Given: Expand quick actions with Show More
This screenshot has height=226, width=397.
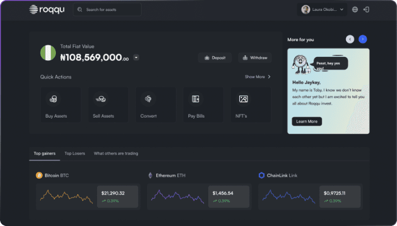Looking at the screenshot, I should (x=258, y=77).
